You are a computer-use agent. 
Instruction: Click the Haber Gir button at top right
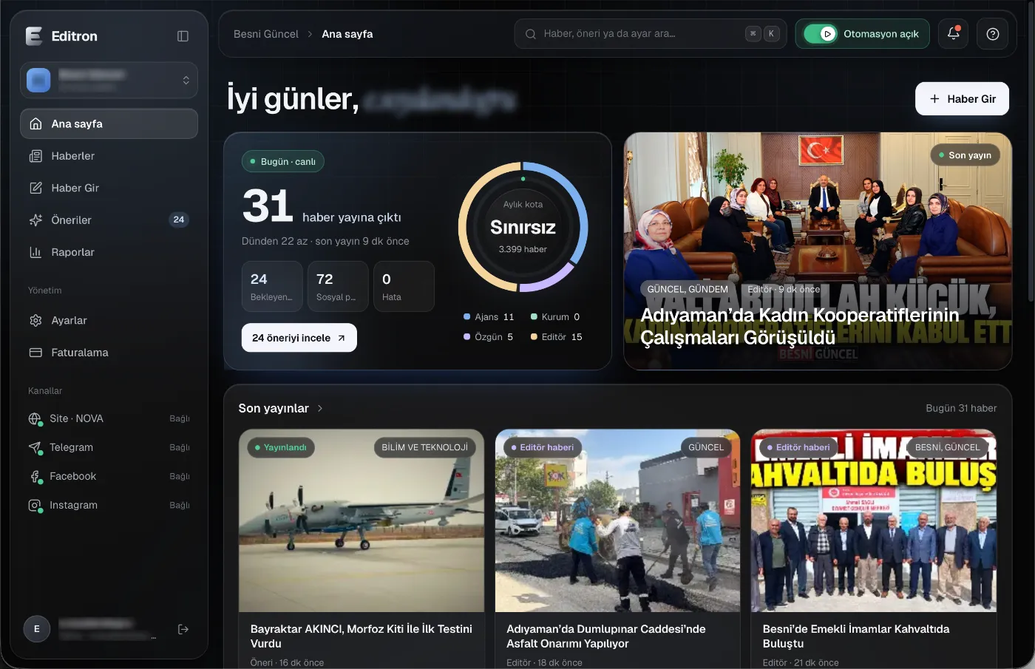click(962, 99)
